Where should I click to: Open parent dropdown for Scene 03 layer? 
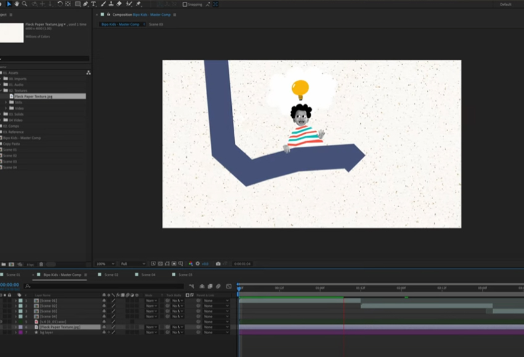coord(216,311)
